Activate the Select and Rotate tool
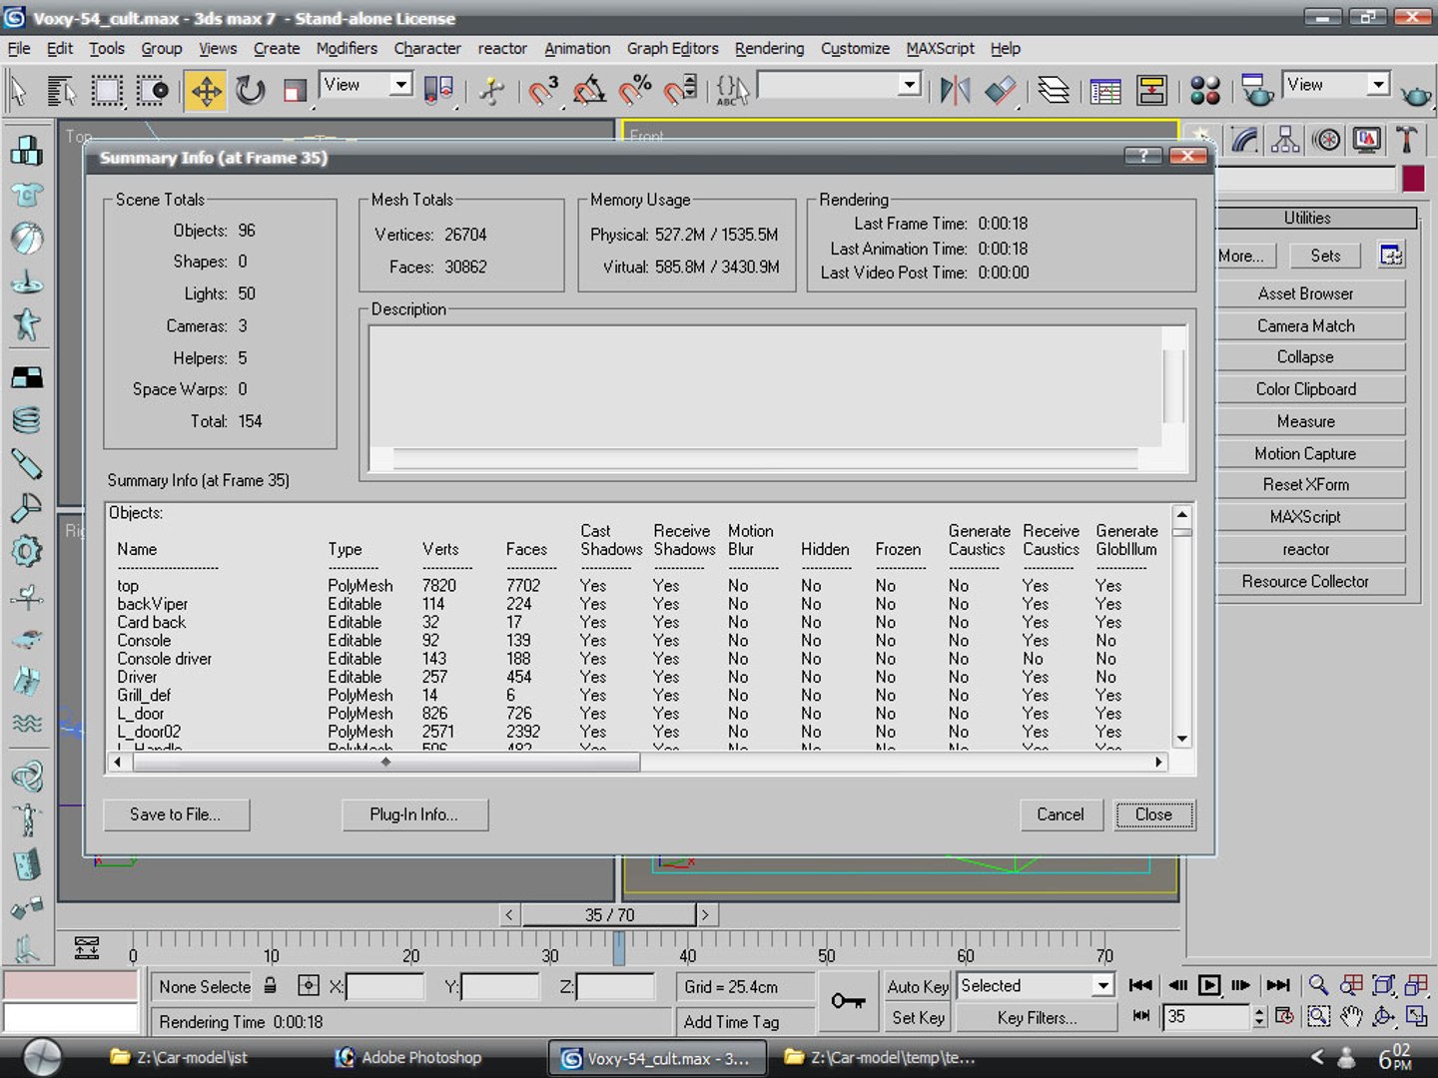The image size is (1438, 1078). coord(250,91)
